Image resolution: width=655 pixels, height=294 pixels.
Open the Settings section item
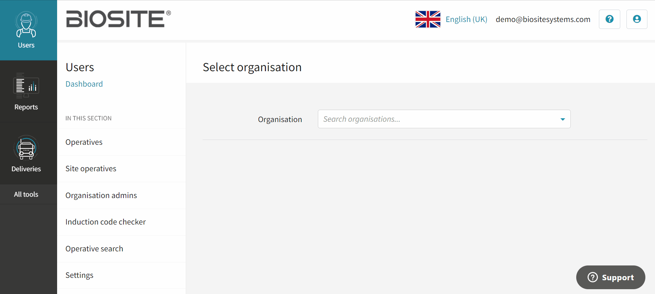pos(79,275)
